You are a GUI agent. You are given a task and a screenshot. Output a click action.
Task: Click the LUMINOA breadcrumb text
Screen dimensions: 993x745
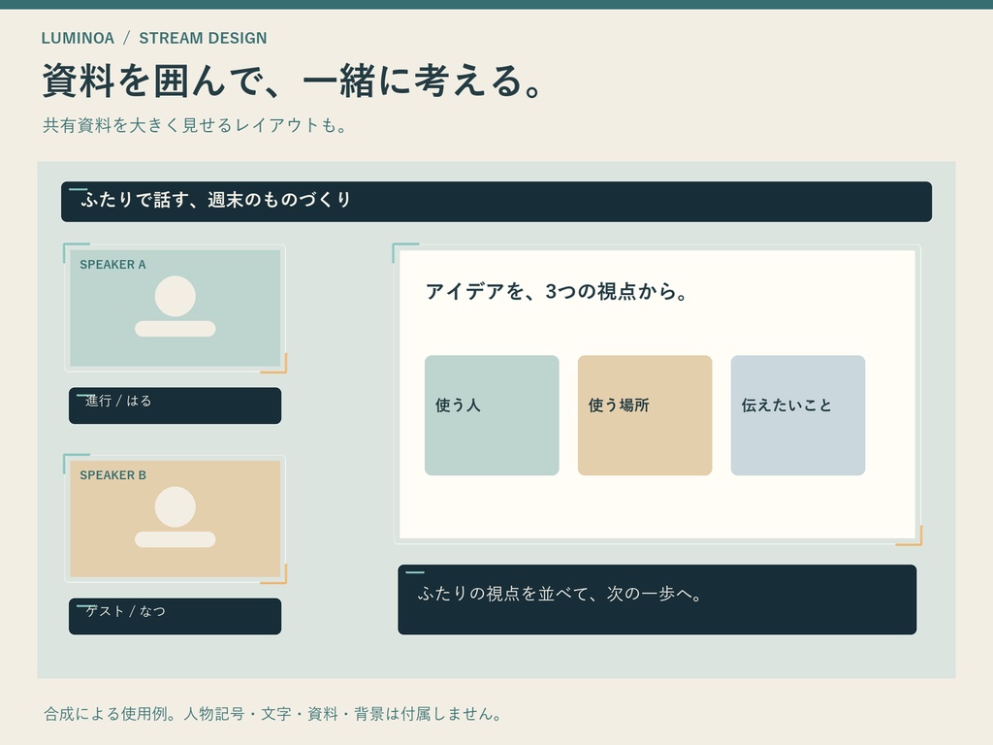[78, 38]
